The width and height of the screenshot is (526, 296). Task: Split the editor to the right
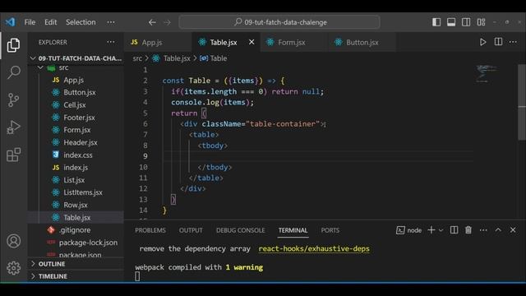499,42
